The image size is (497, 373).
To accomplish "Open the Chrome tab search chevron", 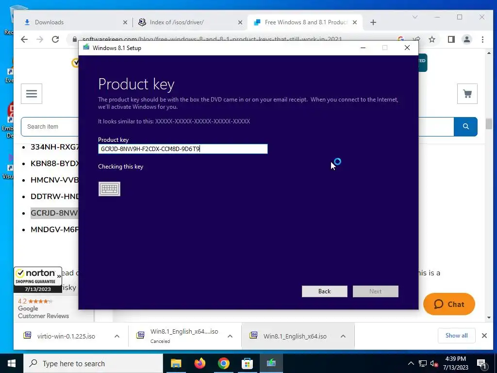I will (414, 17).
